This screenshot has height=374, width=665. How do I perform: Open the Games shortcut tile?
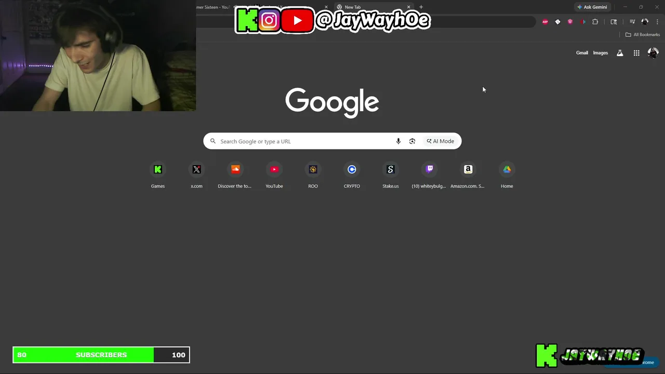click(158, 176)
